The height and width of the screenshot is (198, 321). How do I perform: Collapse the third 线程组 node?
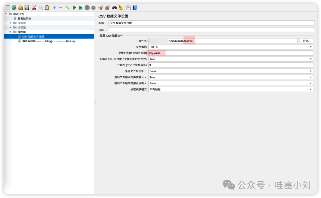click(x=10, y=32)
